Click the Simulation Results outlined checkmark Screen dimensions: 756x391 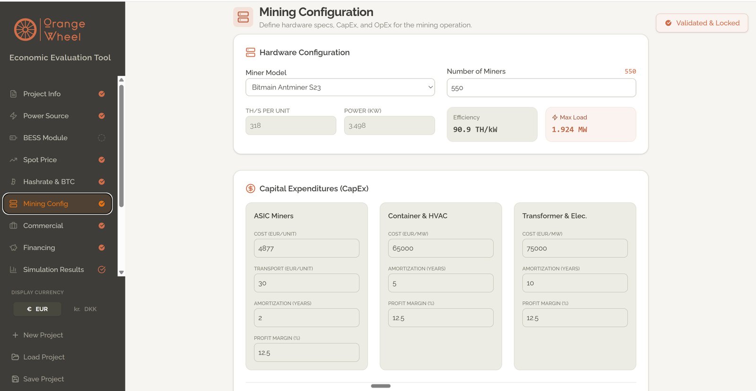point(102,270)
